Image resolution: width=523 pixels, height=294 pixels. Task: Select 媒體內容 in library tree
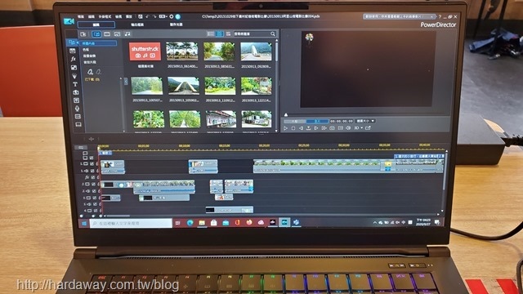click(99, 43)
